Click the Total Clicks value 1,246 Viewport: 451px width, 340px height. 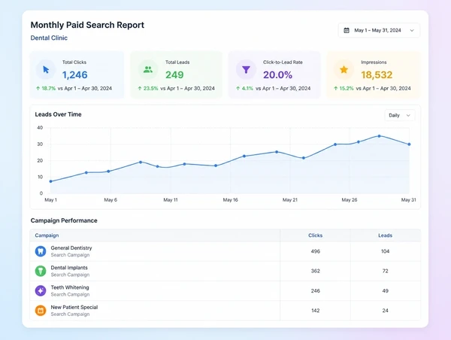click(74, 75)
